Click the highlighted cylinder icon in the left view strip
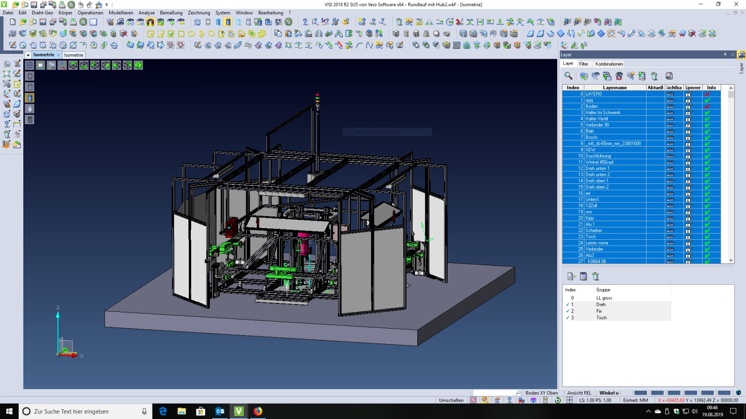 click(30, 98)
